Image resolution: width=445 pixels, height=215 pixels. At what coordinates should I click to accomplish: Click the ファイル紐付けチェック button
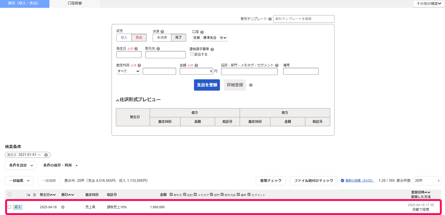point(314,181)
